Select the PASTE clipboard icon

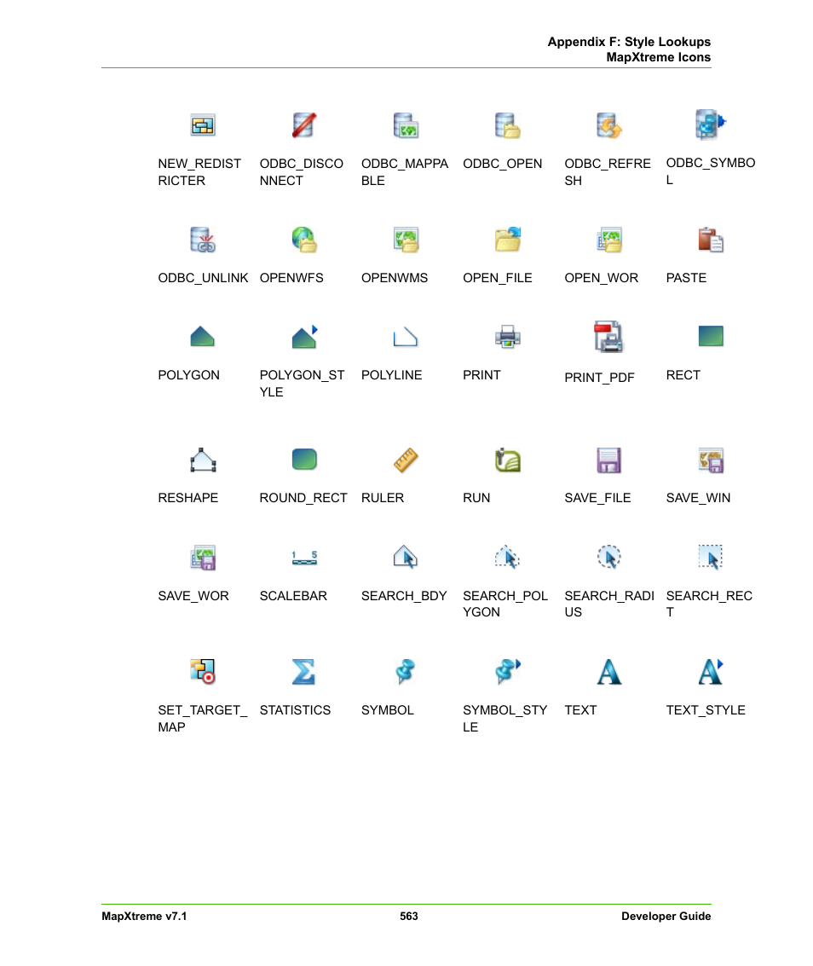711,240
